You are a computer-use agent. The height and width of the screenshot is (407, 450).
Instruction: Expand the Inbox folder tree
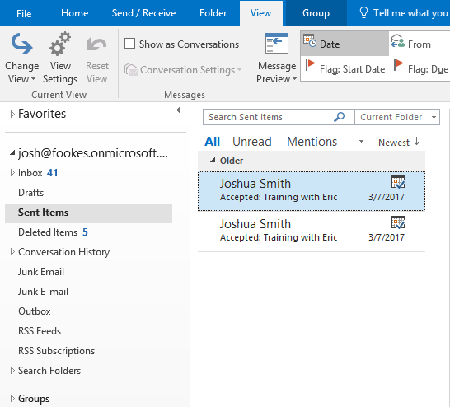tap(12, 173)
